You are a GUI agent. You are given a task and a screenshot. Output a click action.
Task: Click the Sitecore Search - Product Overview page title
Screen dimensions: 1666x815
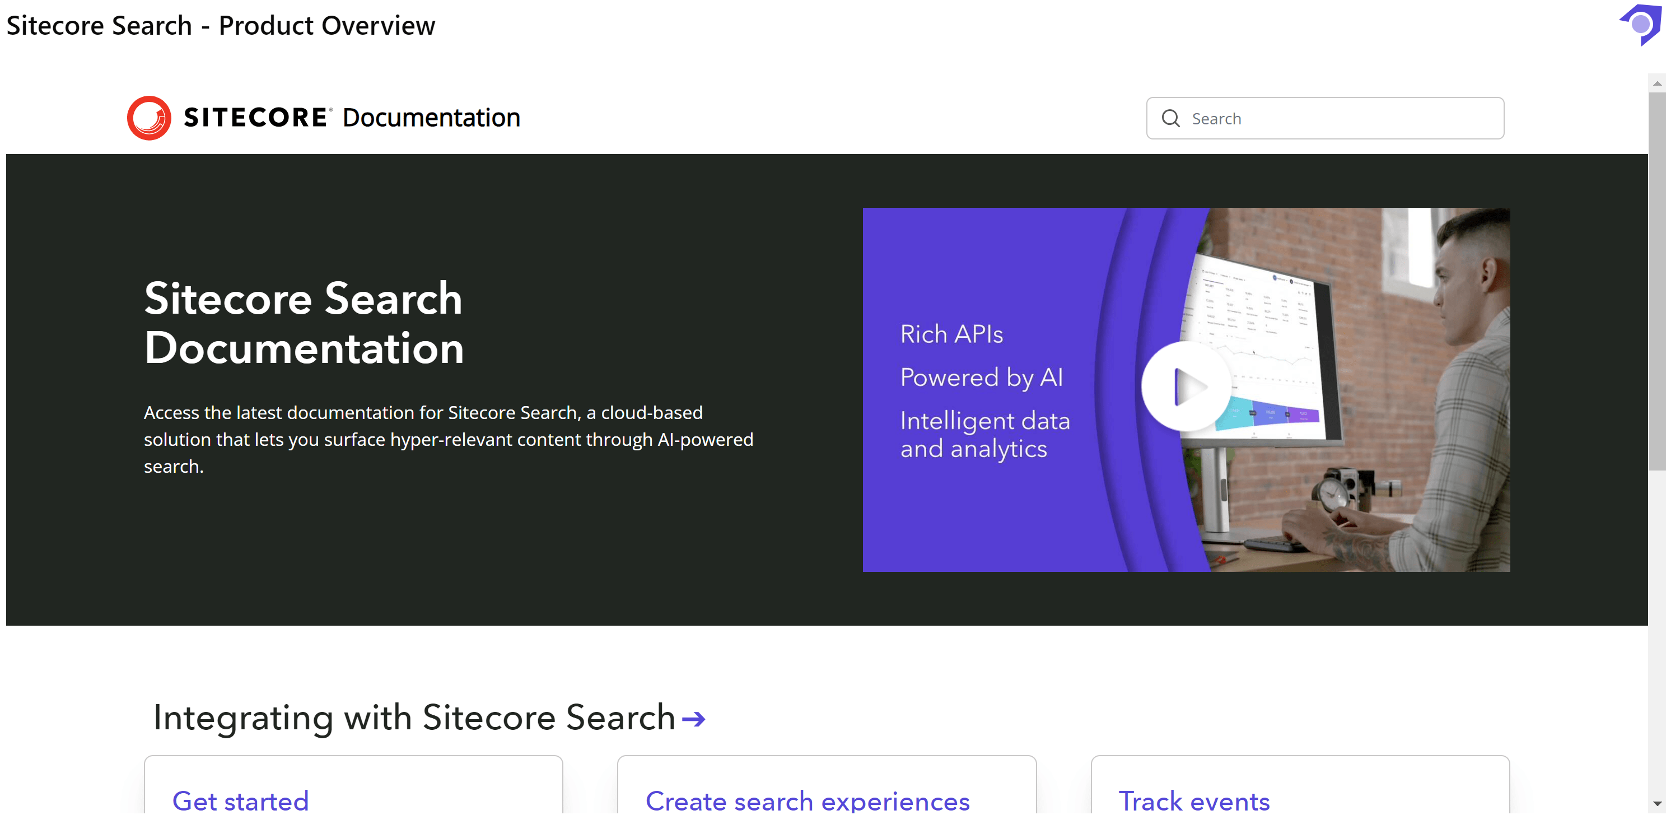221,26
